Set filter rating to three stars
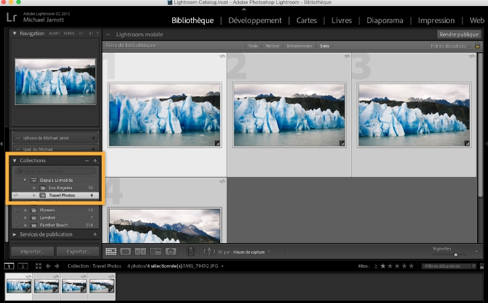 397,266
